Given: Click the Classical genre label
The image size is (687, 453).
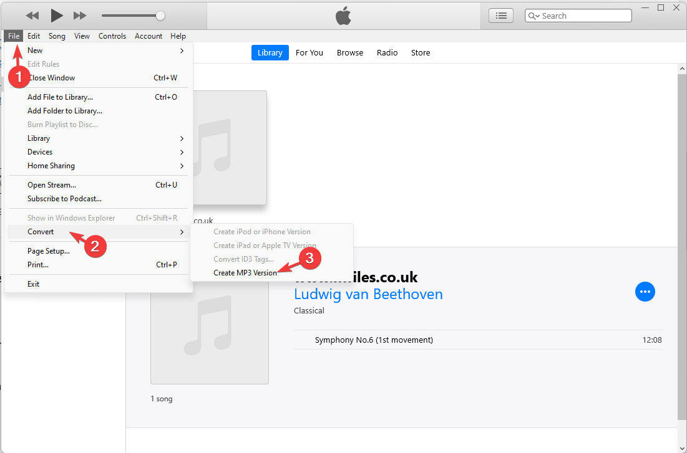Looking at the screenshot, I should click(309, 311).
